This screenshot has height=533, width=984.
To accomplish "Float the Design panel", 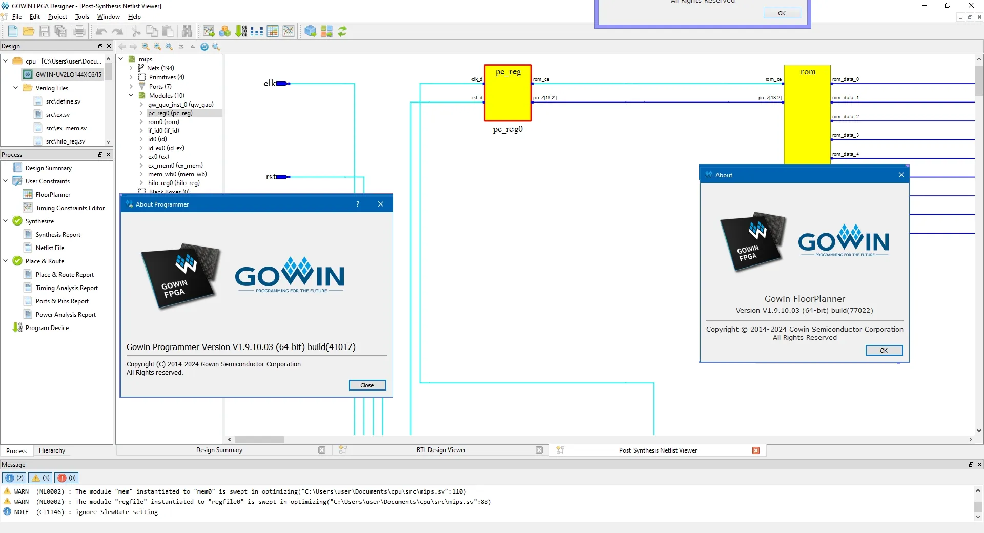I will [100, 46].
